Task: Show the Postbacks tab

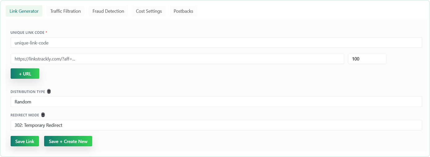Action: coord(183,11)
